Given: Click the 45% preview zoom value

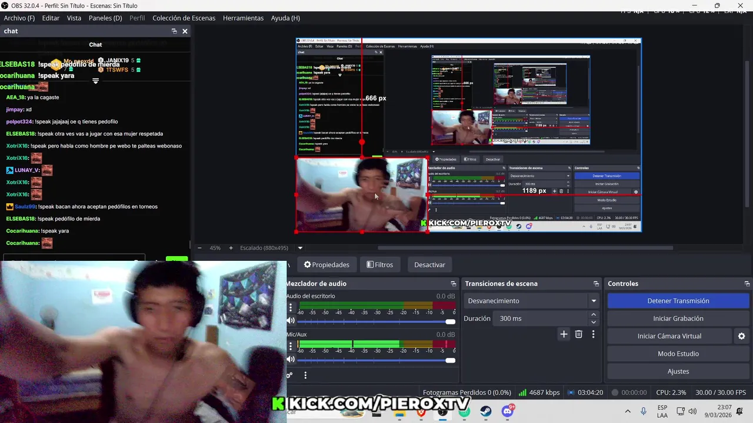Looking at the screenshot, I should tap(215, 248).
